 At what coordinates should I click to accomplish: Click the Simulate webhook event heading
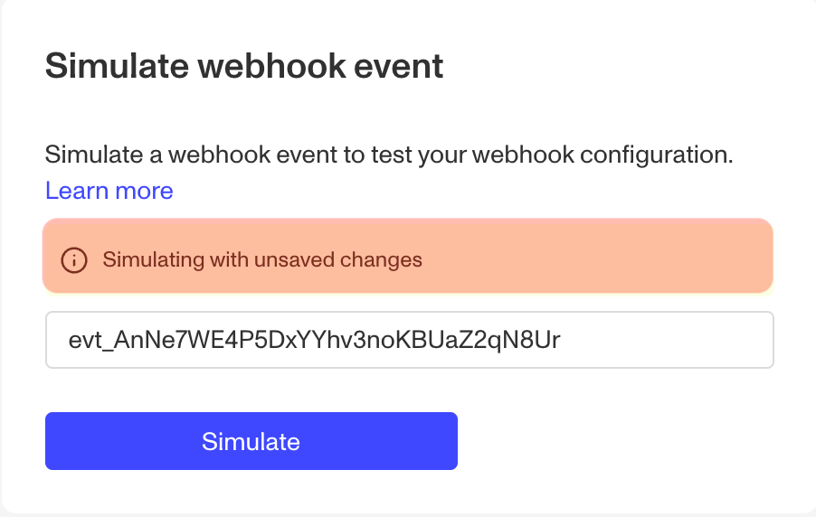(x=244, y=66)
